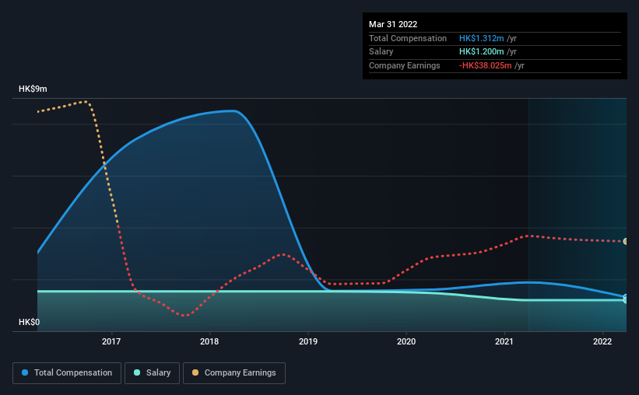Click the HK$1.312m total compensation value
The width and height of the screenshot is (639, 395).
point(481,38)
